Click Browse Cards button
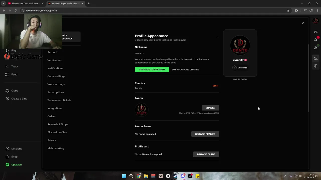 pos(206,154)
